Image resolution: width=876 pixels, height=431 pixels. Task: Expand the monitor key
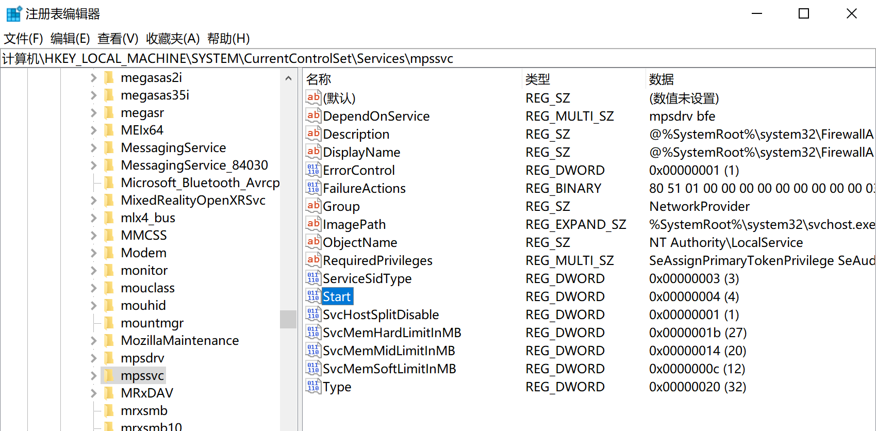coord(93,270)
